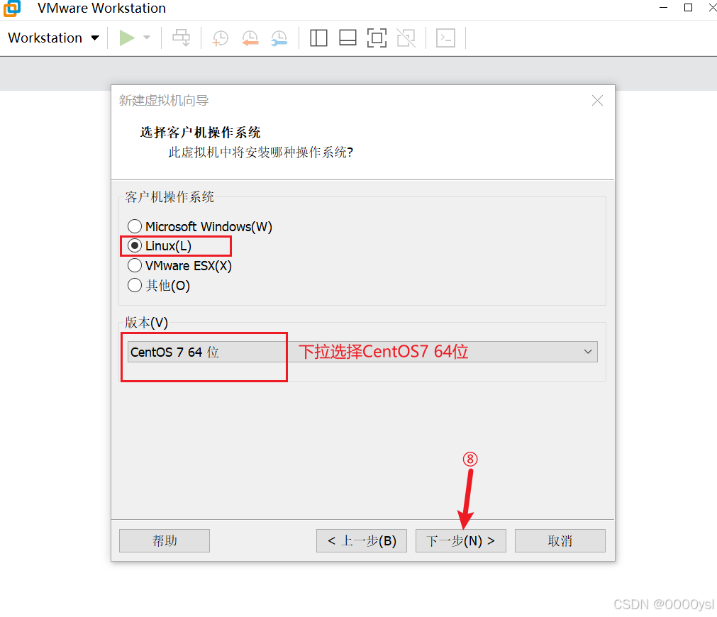
Task: Proceed with 下一步(N) button
Action: tap(460, 540)
